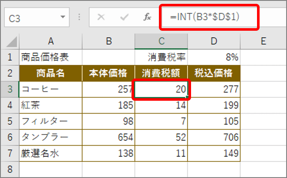Click the price cell 138
Image resolution: width=287 pixels, height=178 pixels.
tap(108, 153)
